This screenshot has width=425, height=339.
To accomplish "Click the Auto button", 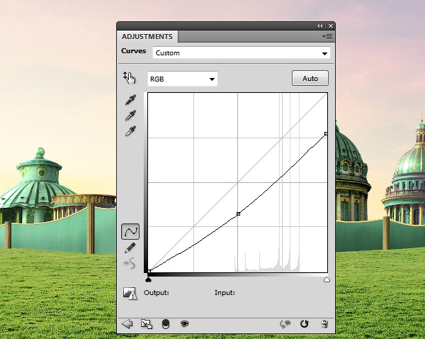I will pos(310,78).
